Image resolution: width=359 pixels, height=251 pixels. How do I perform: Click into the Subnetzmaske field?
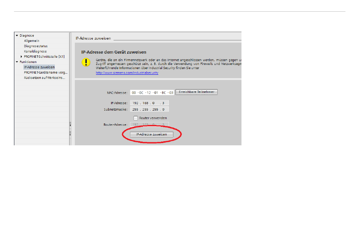[149, 109]
